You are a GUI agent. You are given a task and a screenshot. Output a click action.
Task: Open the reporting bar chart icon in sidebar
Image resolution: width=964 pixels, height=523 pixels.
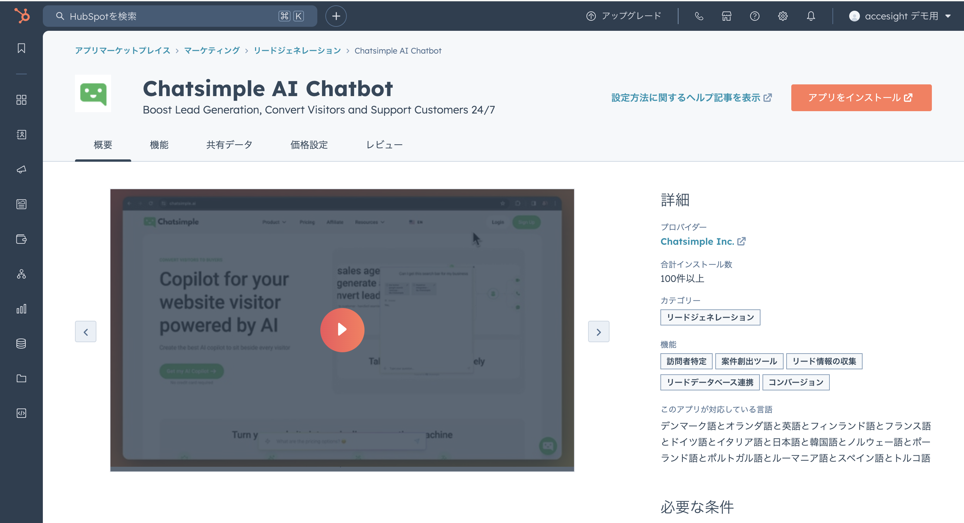(21, 308)
